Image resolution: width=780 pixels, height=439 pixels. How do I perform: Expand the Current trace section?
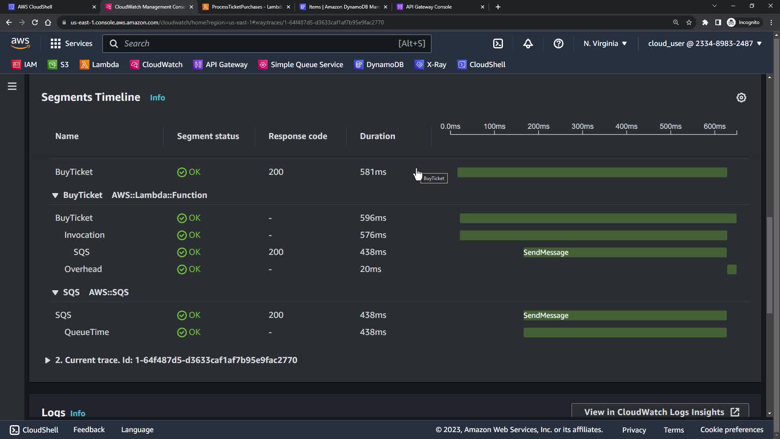48,361
